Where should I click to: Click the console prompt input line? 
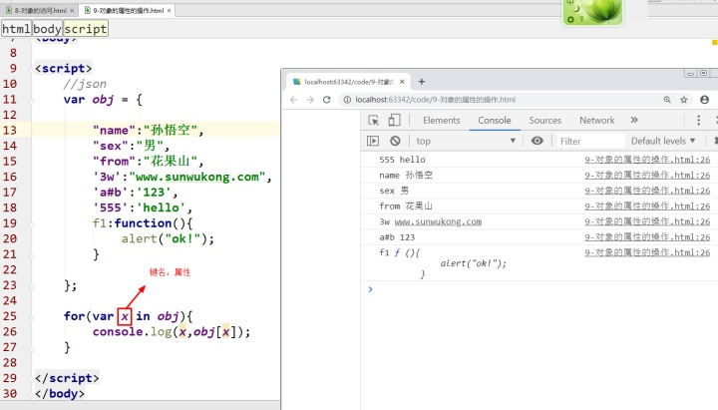pyautogui.click(x=540, y=289)
